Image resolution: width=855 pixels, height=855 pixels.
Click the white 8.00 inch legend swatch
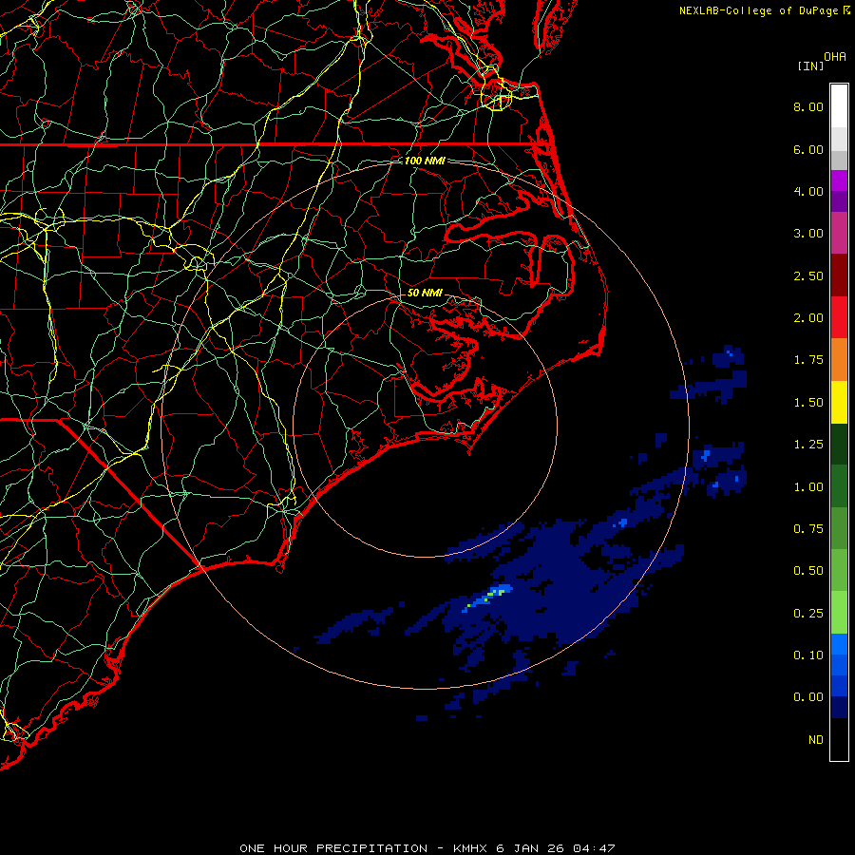[x=839, y=106]
